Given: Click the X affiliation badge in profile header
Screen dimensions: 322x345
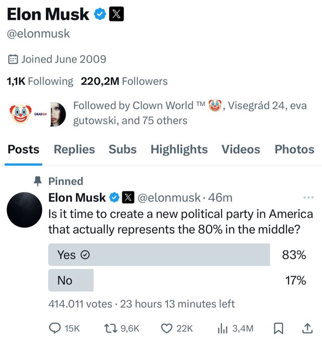Looking at the screenshot, I should 117,14.
